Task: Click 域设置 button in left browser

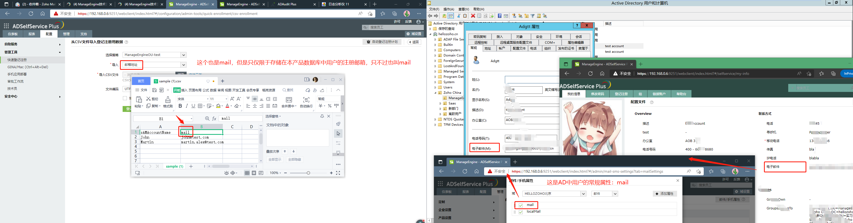Action: [x=414, y=34]
